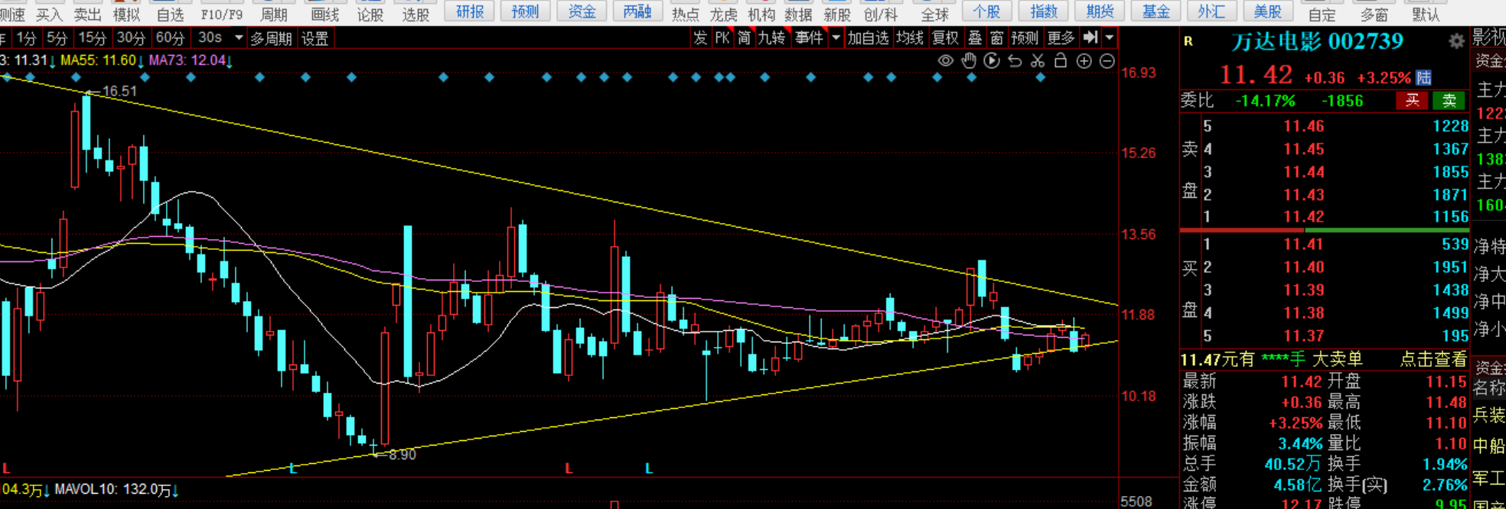Toggle the eye visibility icon on chart

tap(946, 61)
